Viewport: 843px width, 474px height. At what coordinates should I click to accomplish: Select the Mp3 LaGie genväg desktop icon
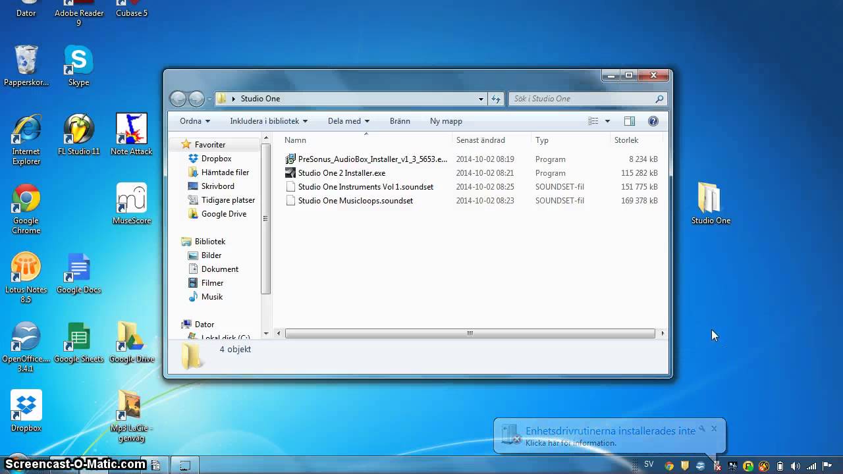132,416
